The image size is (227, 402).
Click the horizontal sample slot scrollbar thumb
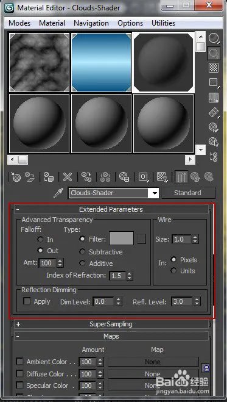pos(23,160)
